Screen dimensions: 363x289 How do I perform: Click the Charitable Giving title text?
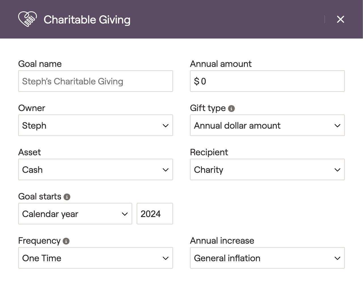coord(87,20)
